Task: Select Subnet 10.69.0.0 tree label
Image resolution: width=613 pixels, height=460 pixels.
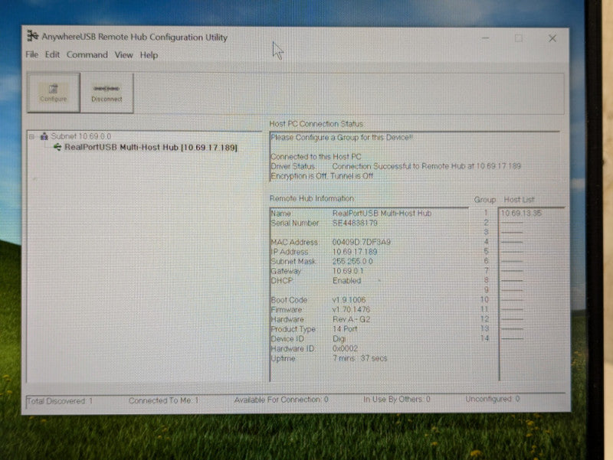Action: pyautogui.click(x=81, y=136)
